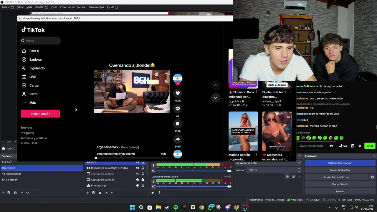Open the Paneles menu
The image size is (377, 212).
coord(42,7)
